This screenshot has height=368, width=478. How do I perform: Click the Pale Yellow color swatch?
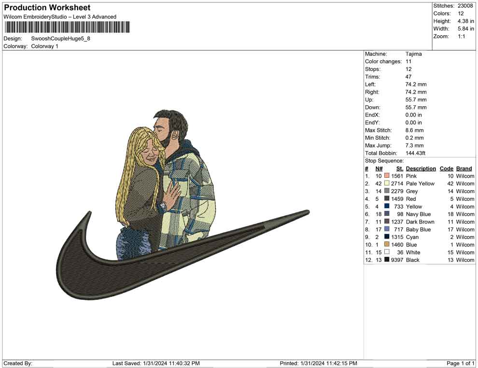[x=387, y=183]
